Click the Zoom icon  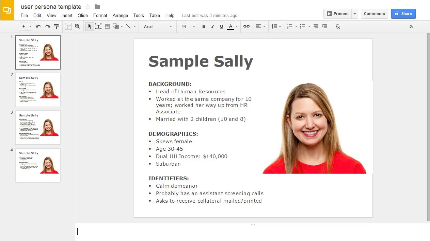coord(77,26)
